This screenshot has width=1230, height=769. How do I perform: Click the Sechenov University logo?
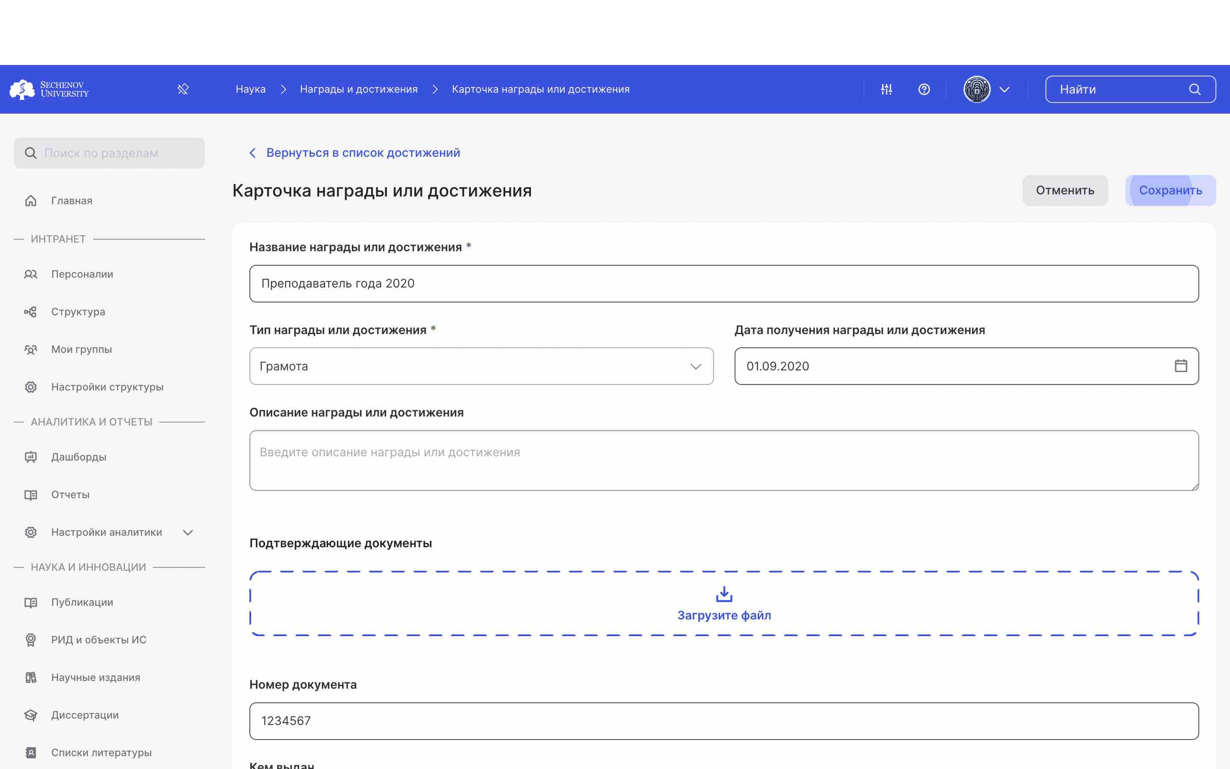click(x=49, y=90)
